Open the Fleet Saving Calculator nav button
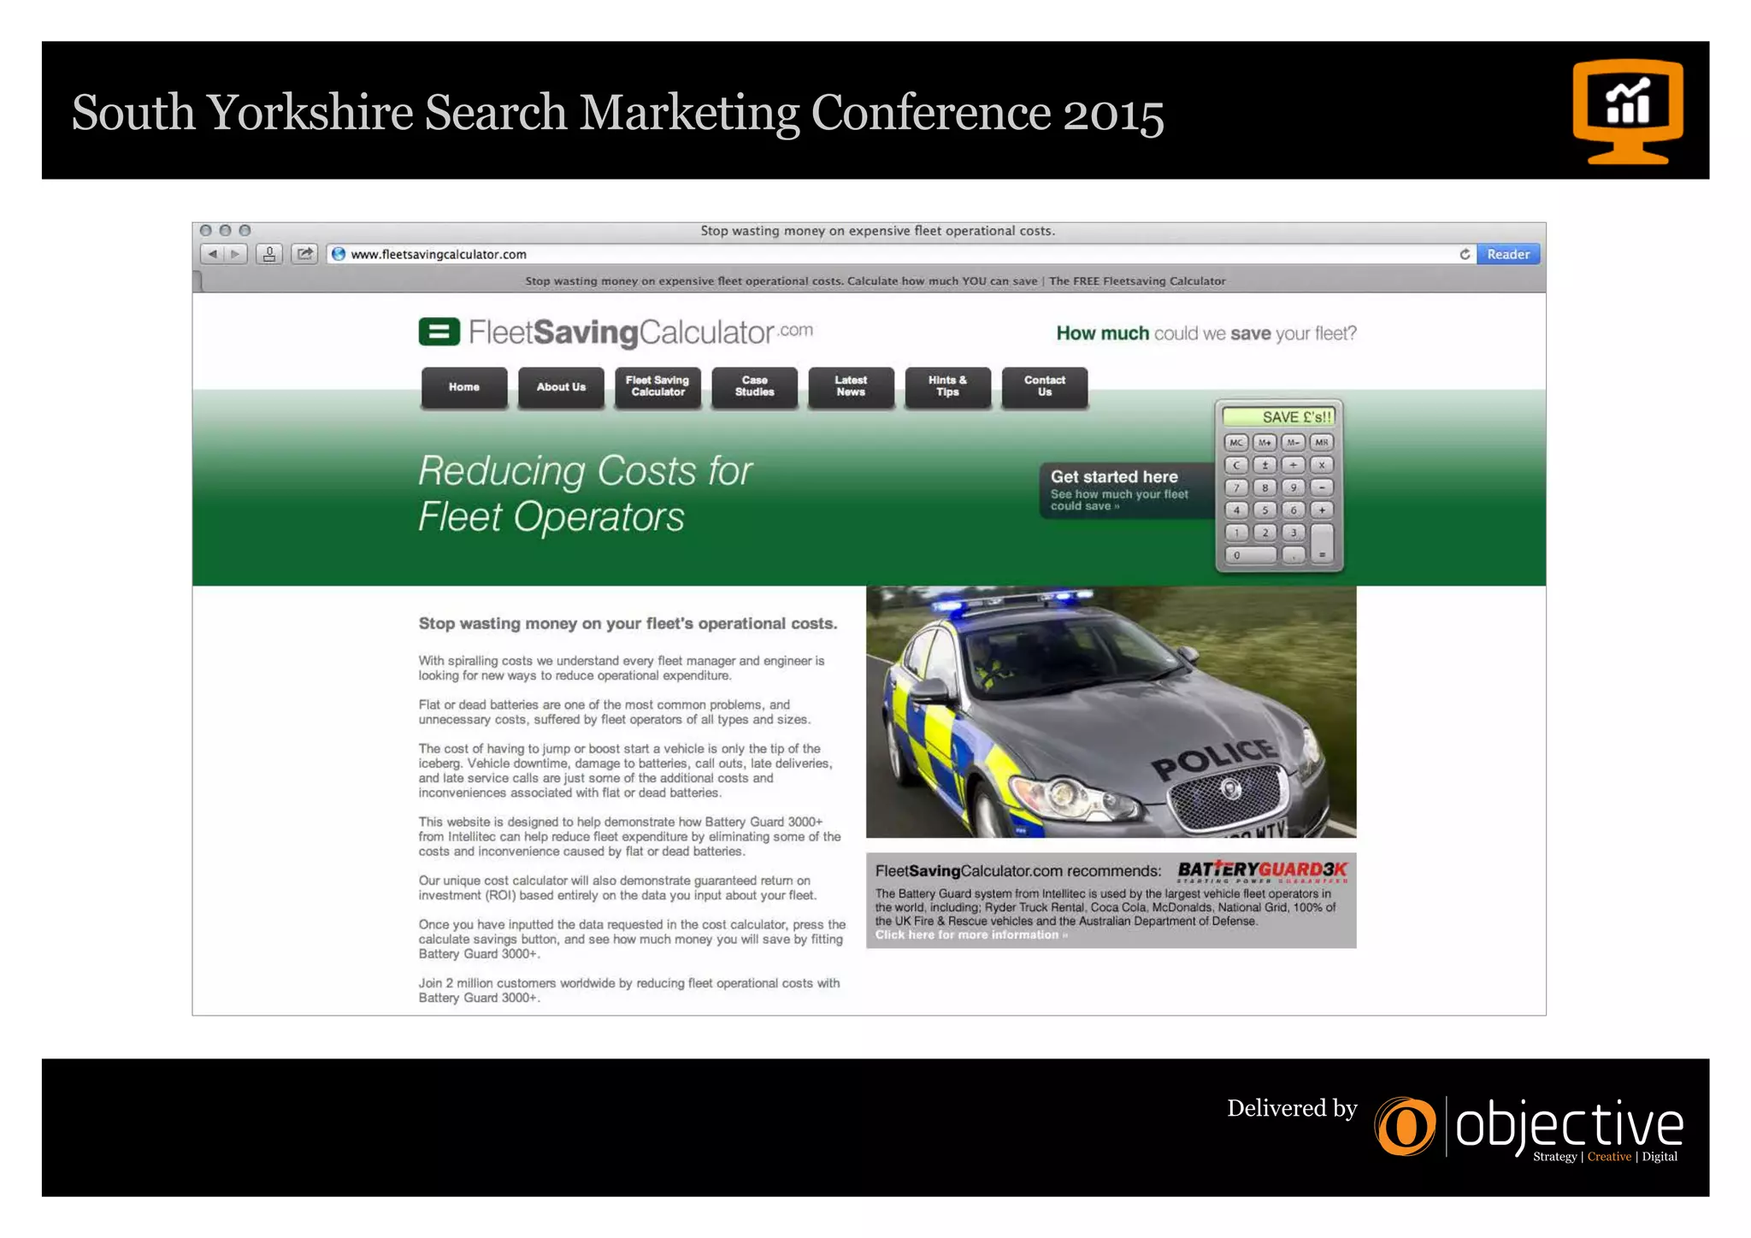This screenshot has width=1751, height=1238. (x=657, y=387)
